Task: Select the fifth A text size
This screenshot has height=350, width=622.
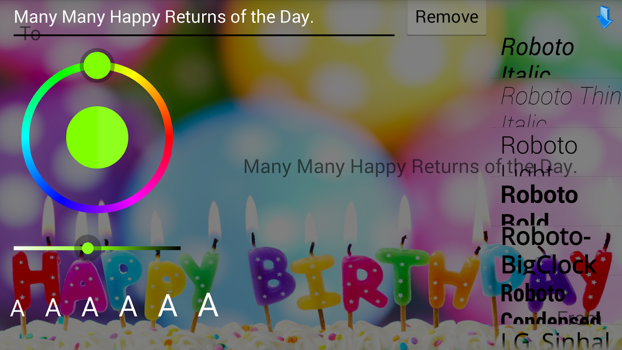Action: [168, 306]
